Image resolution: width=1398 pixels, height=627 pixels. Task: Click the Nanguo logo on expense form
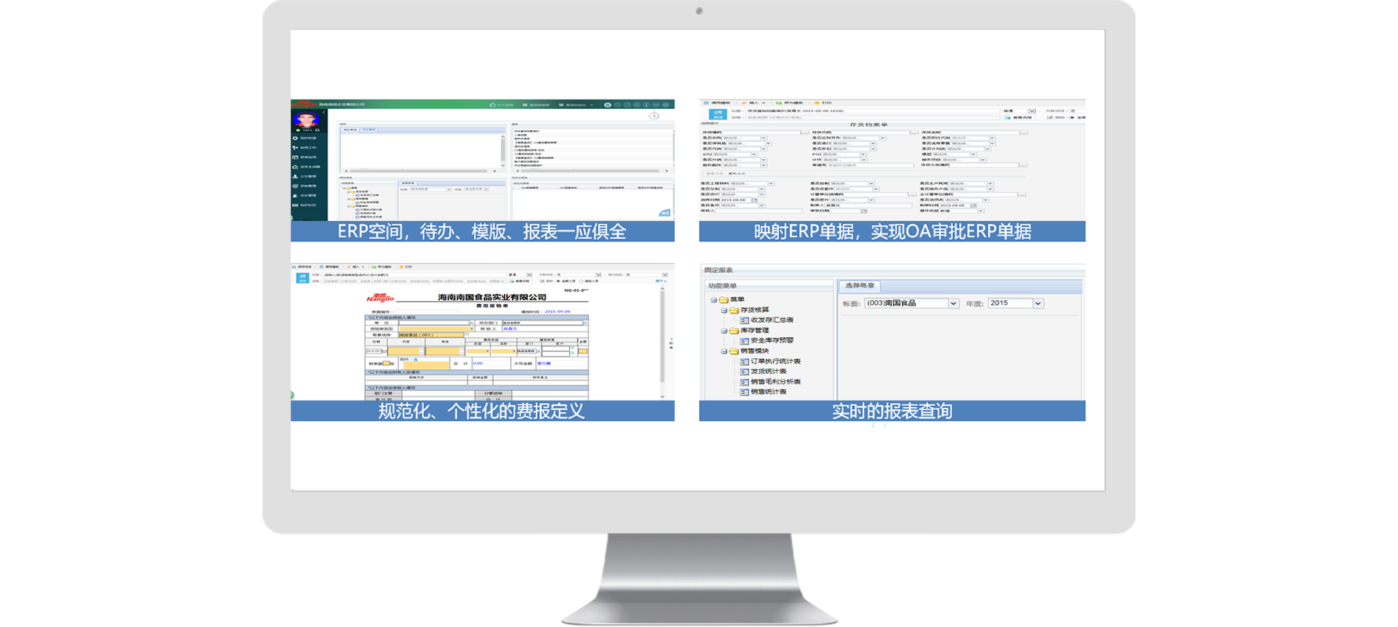[380, 298]
